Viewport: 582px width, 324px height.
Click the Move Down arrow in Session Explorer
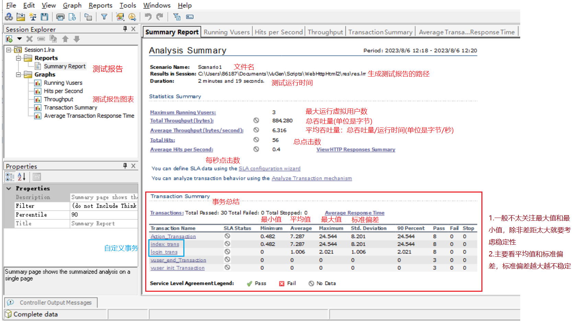pyautogui.click(x=77, y=39)
